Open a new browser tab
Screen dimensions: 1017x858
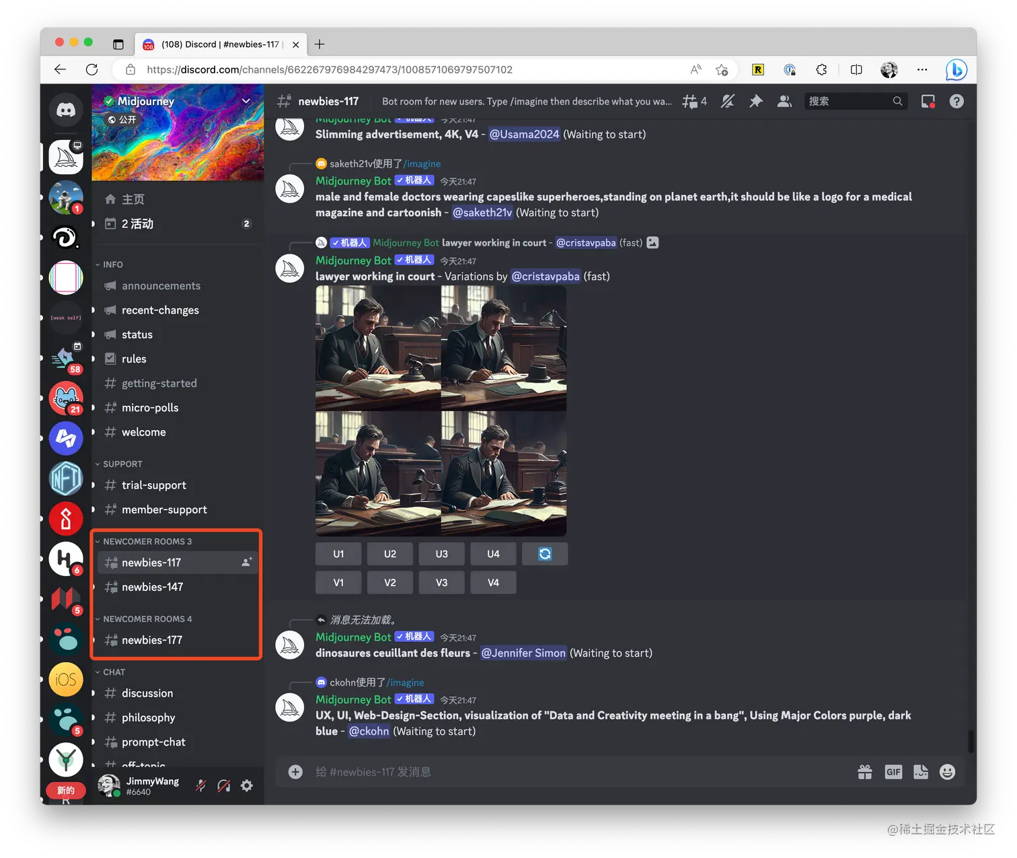(319, 44)
